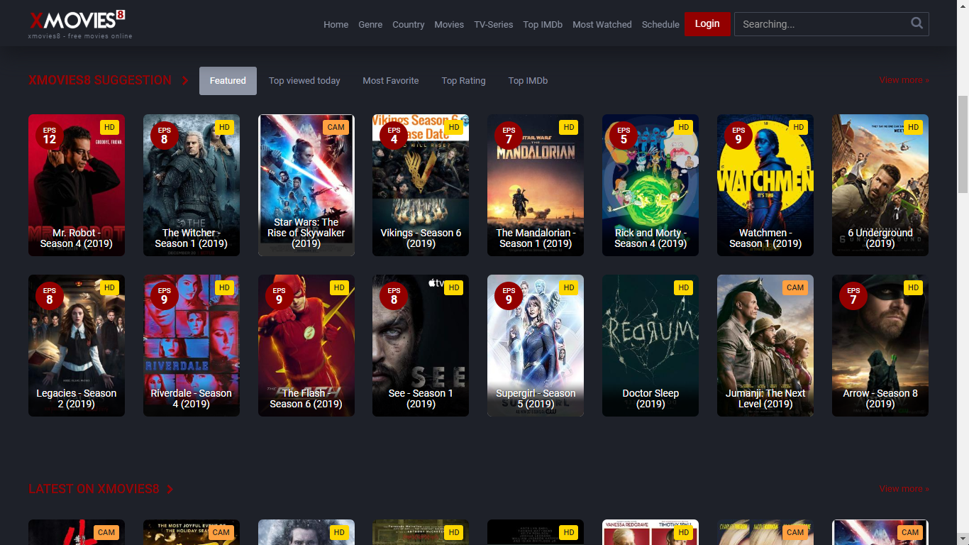Open the Genre menu

(370, 24)
